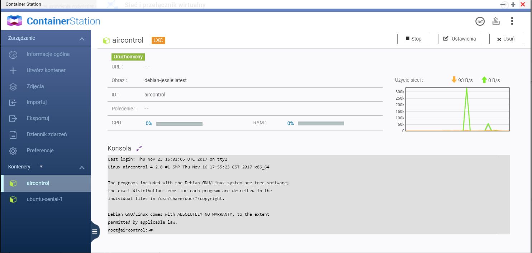
Task: Toggle the sidebar with the hamburger handle
Action: click(x=95, y=231)
